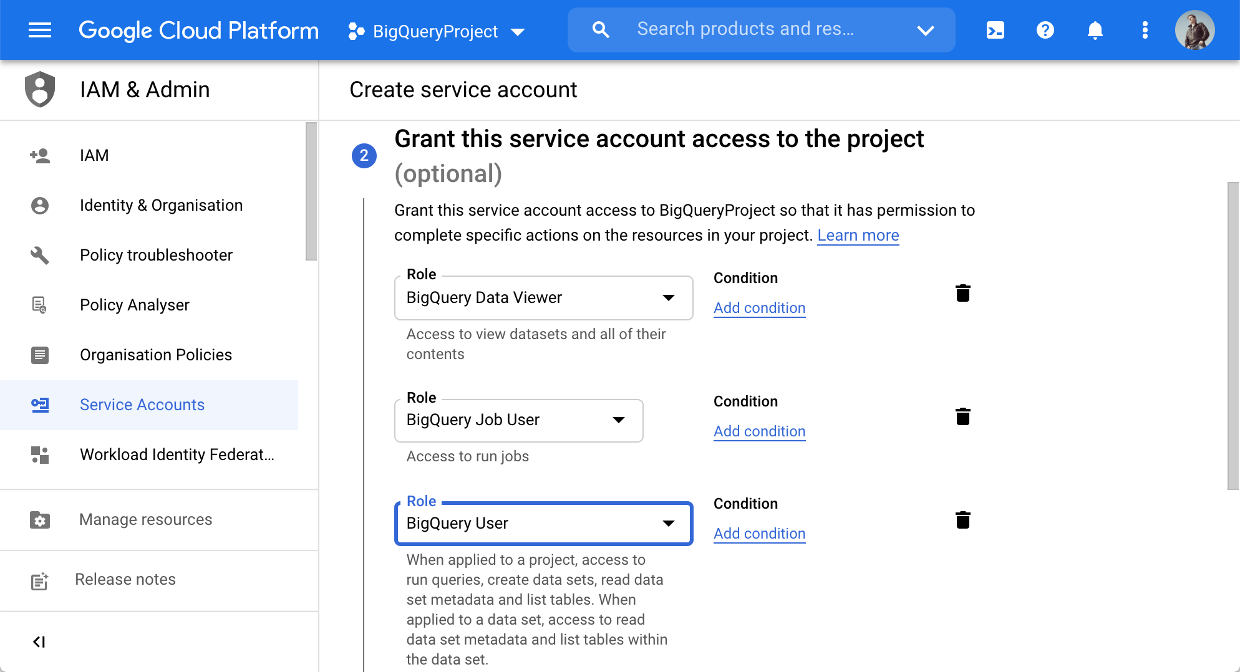Click the Policy troubleshooter wrench icon
The image size is (1240, 672).
pyautogui.click(x=40, y=255)
